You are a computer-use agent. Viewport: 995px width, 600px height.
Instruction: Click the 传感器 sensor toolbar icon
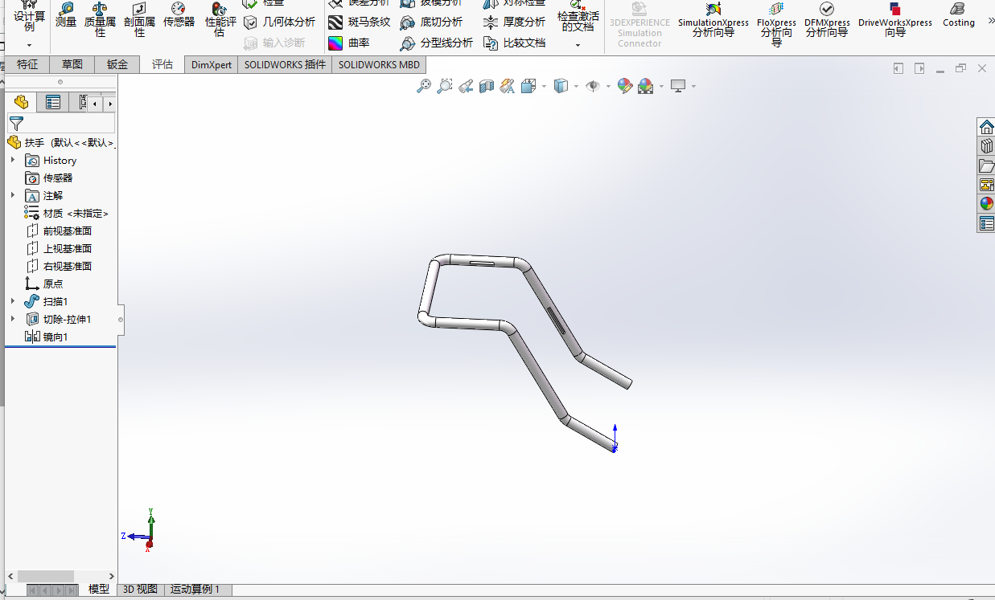tap(179, 15)
